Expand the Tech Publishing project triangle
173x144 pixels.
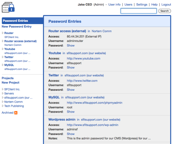pos(3,106)
